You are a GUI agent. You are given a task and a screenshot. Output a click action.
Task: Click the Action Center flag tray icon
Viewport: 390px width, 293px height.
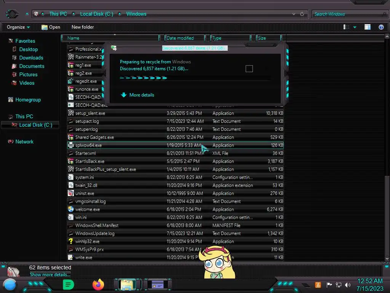point(329,285)
